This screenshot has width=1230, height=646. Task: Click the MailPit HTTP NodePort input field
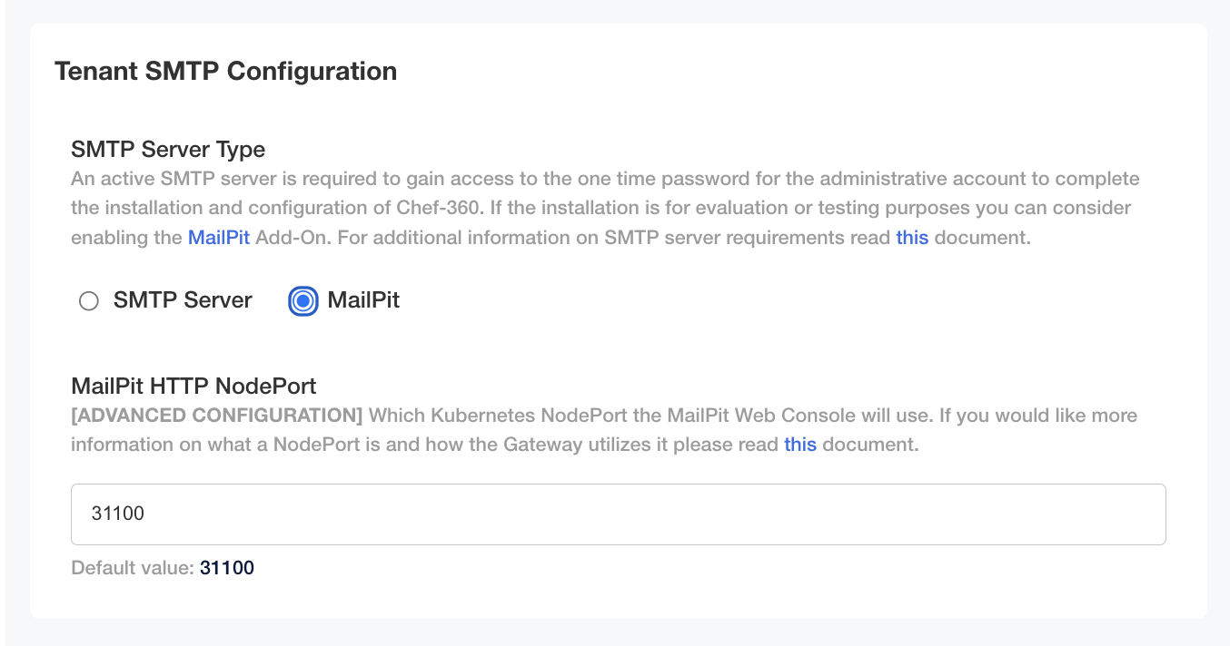(x=618, y=514)
